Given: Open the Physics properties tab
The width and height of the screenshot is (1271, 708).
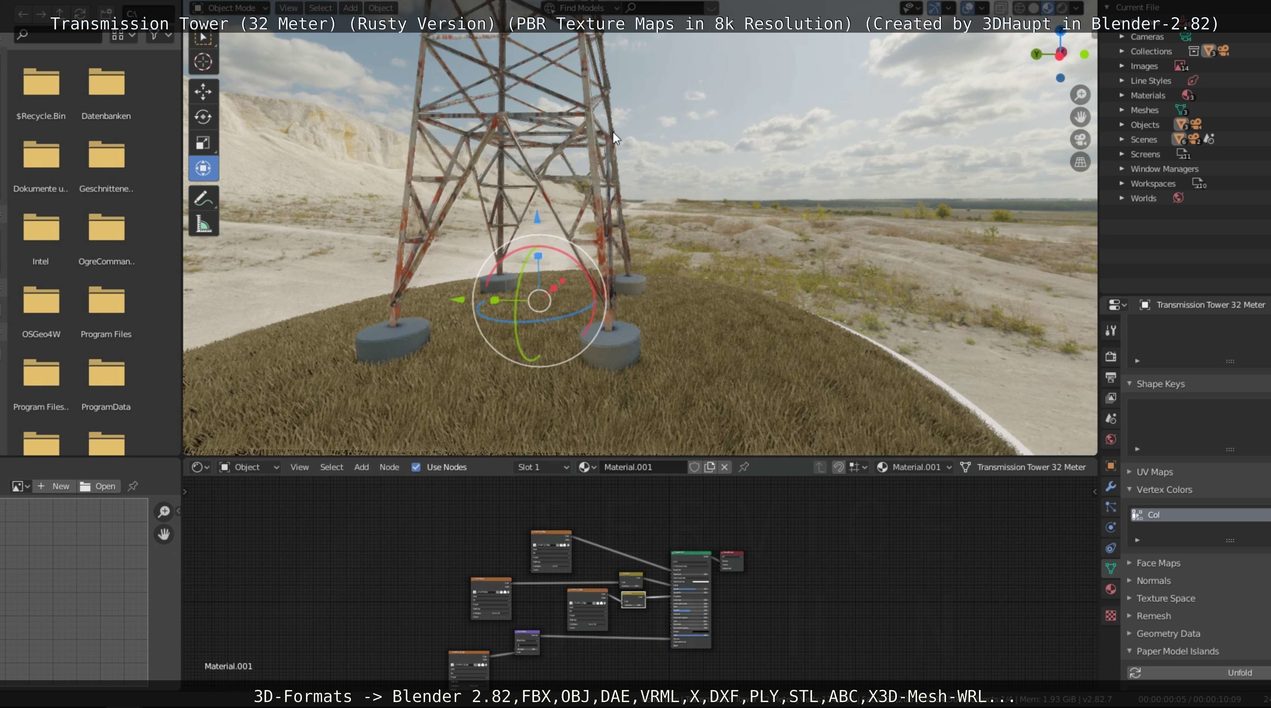Looking at the screenshot, I should 1111,528.
